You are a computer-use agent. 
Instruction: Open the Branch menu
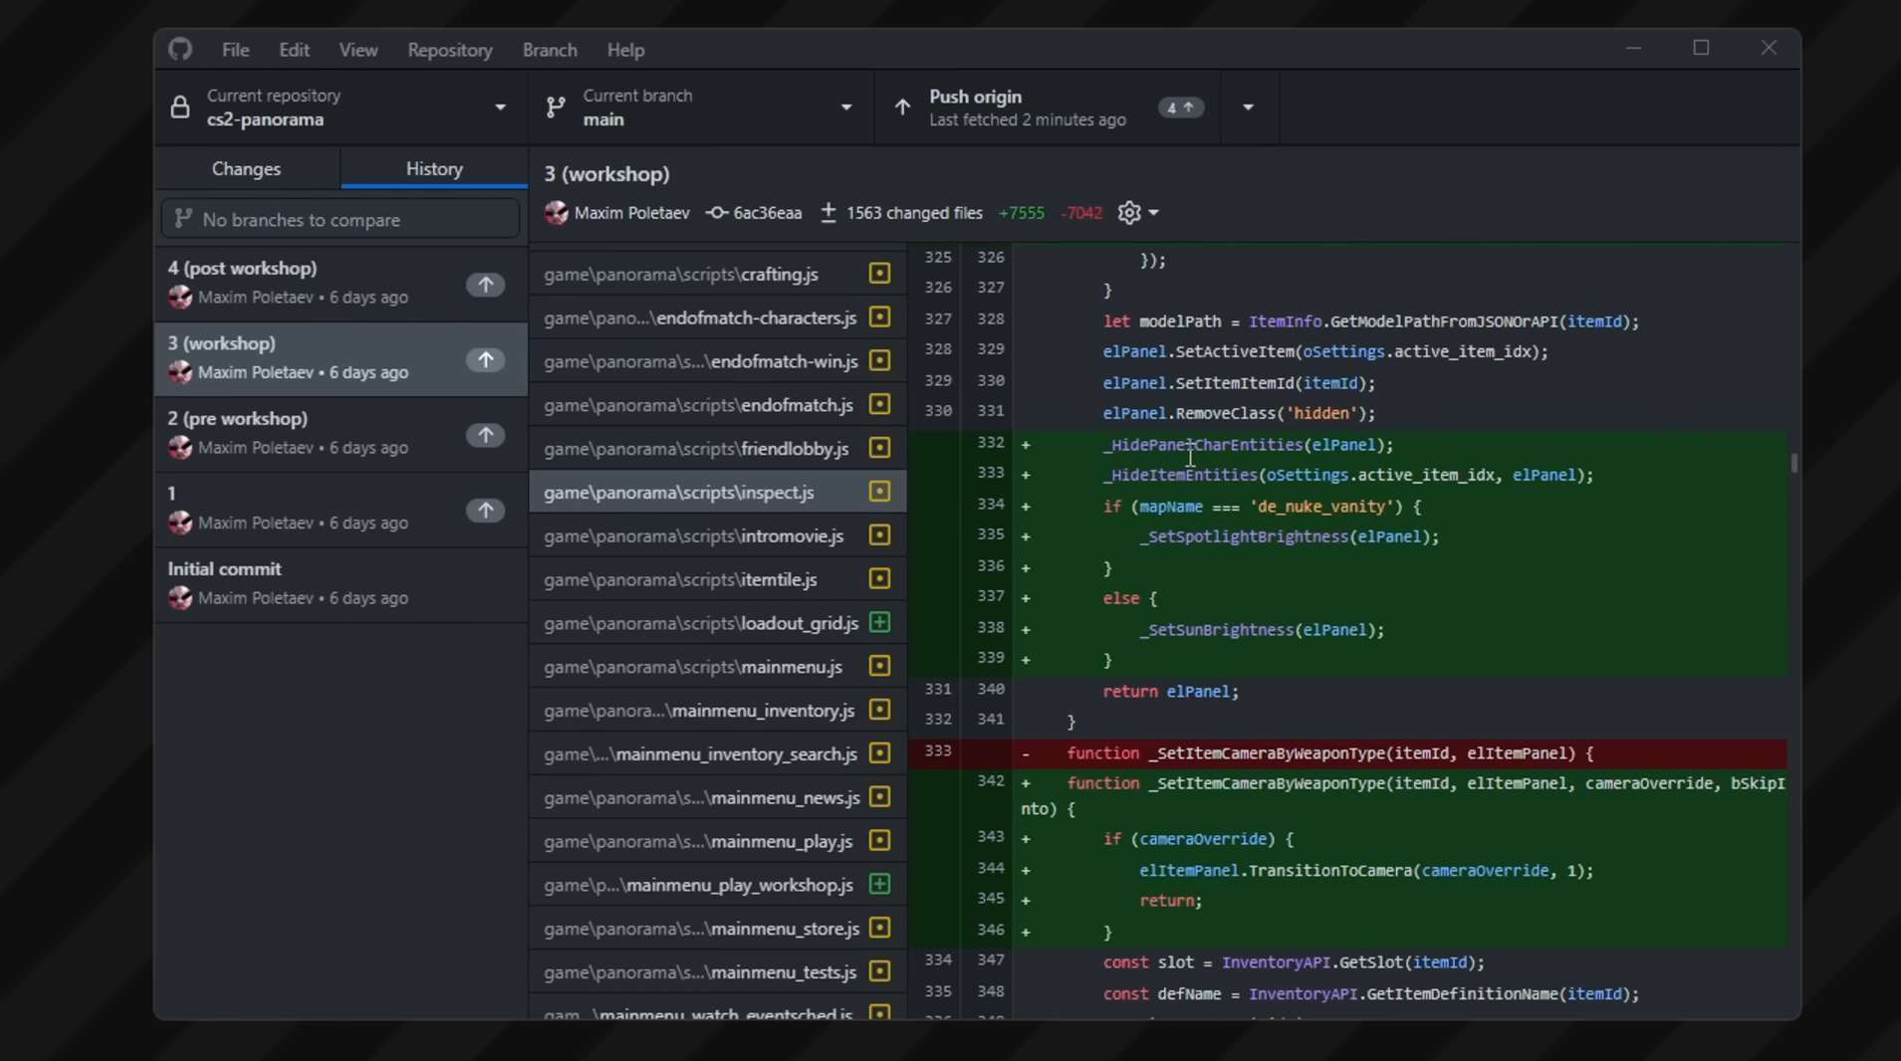(550, 50)
